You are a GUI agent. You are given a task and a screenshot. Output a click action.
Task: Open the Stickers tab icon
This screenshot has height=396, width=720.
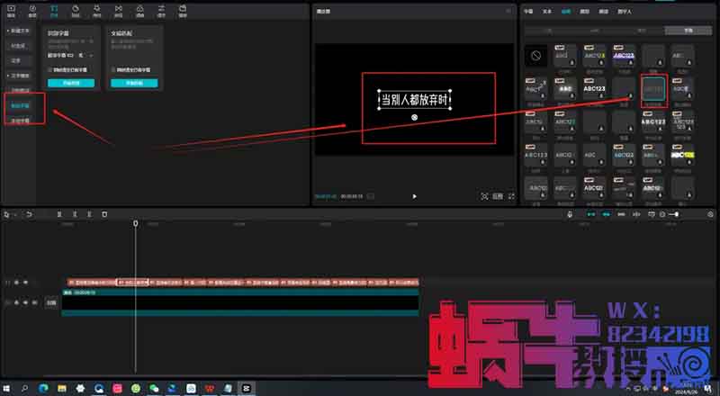point(75,12)
